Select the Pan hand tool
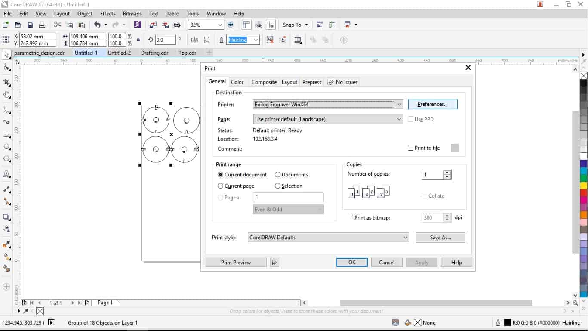588x331 pixels. pos(6,95)
